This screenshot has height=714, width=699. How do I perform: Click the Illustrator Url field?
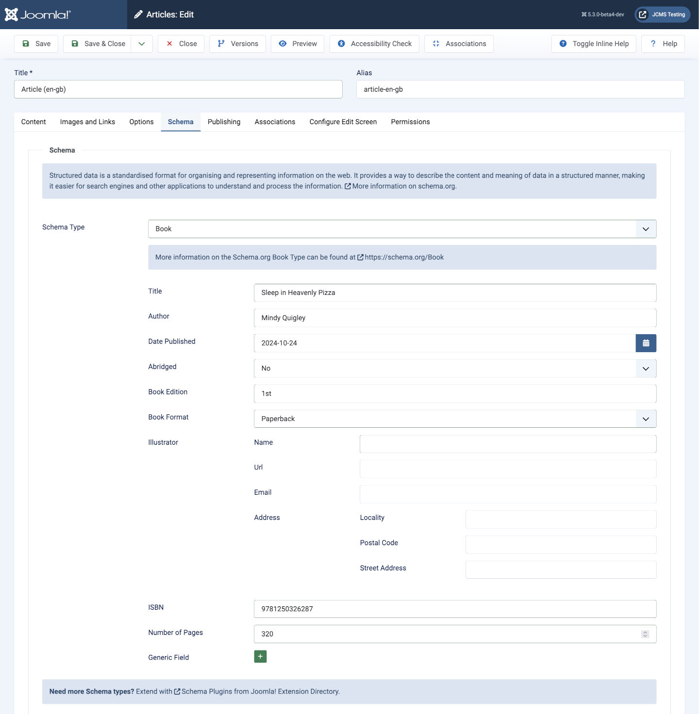click(508, 469)
